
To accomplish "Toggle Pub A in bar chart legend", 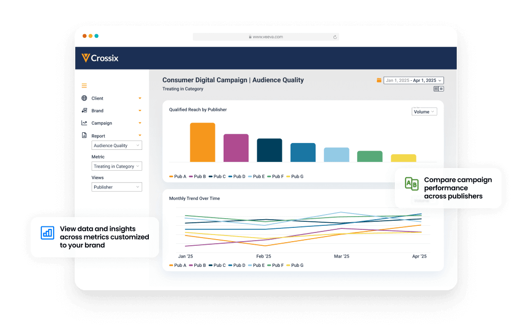I will click(178, 176).
